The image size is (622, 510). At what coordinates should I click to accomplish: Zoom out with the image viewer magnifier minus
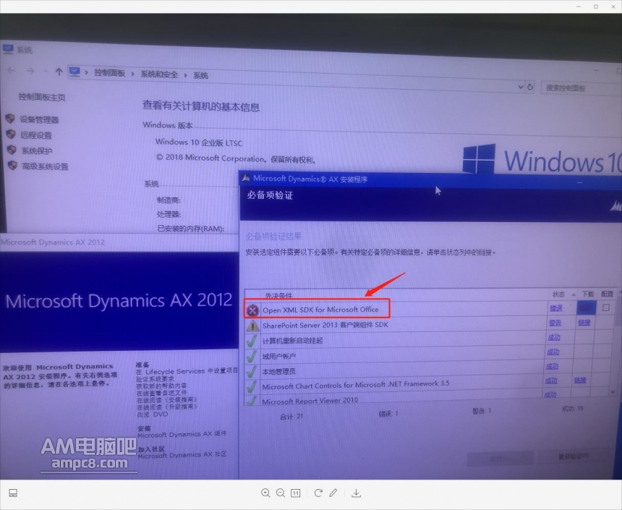coord(281,493)
